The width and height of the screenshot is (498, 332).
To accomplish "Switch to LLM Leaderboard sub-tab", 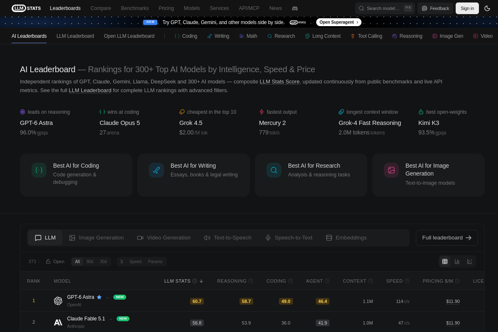I will (x=75, y=36).
